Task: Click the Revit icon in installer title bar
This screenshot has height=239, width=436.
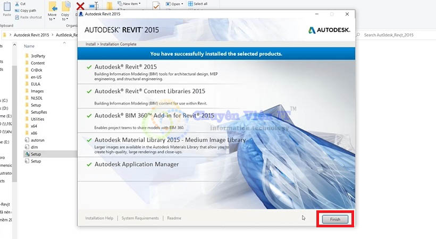Action: 81,14
